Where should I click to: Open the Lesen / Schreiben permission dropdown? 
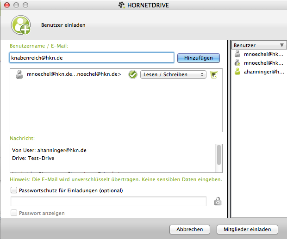173,74
